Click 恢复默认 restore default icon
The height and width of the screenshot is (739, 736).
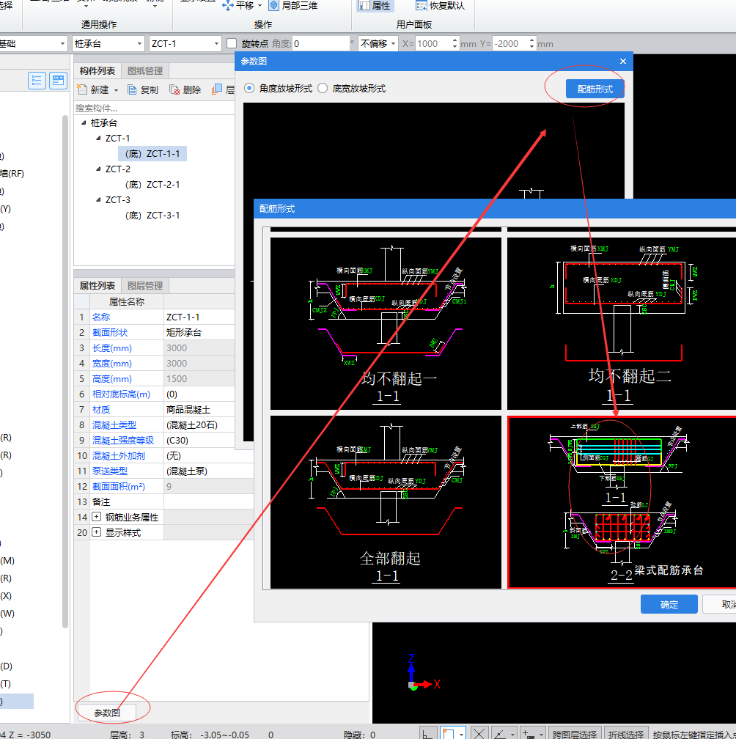[x=422, y=6]
